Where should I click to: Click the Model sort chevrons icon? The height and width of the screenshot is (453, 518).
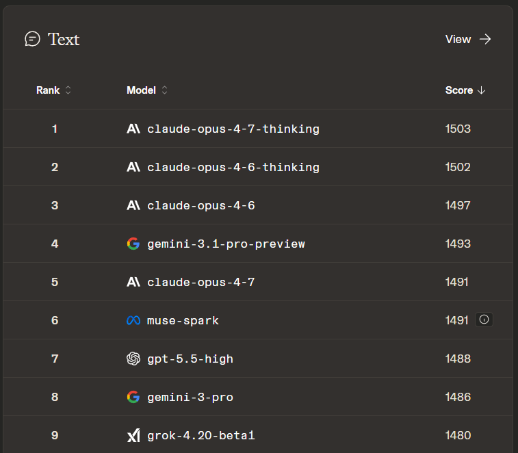coord(164,90)
